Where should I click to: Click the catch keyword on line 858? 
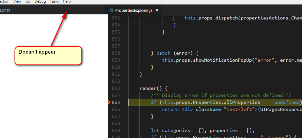pyautogui.click(x=163, y=53)
